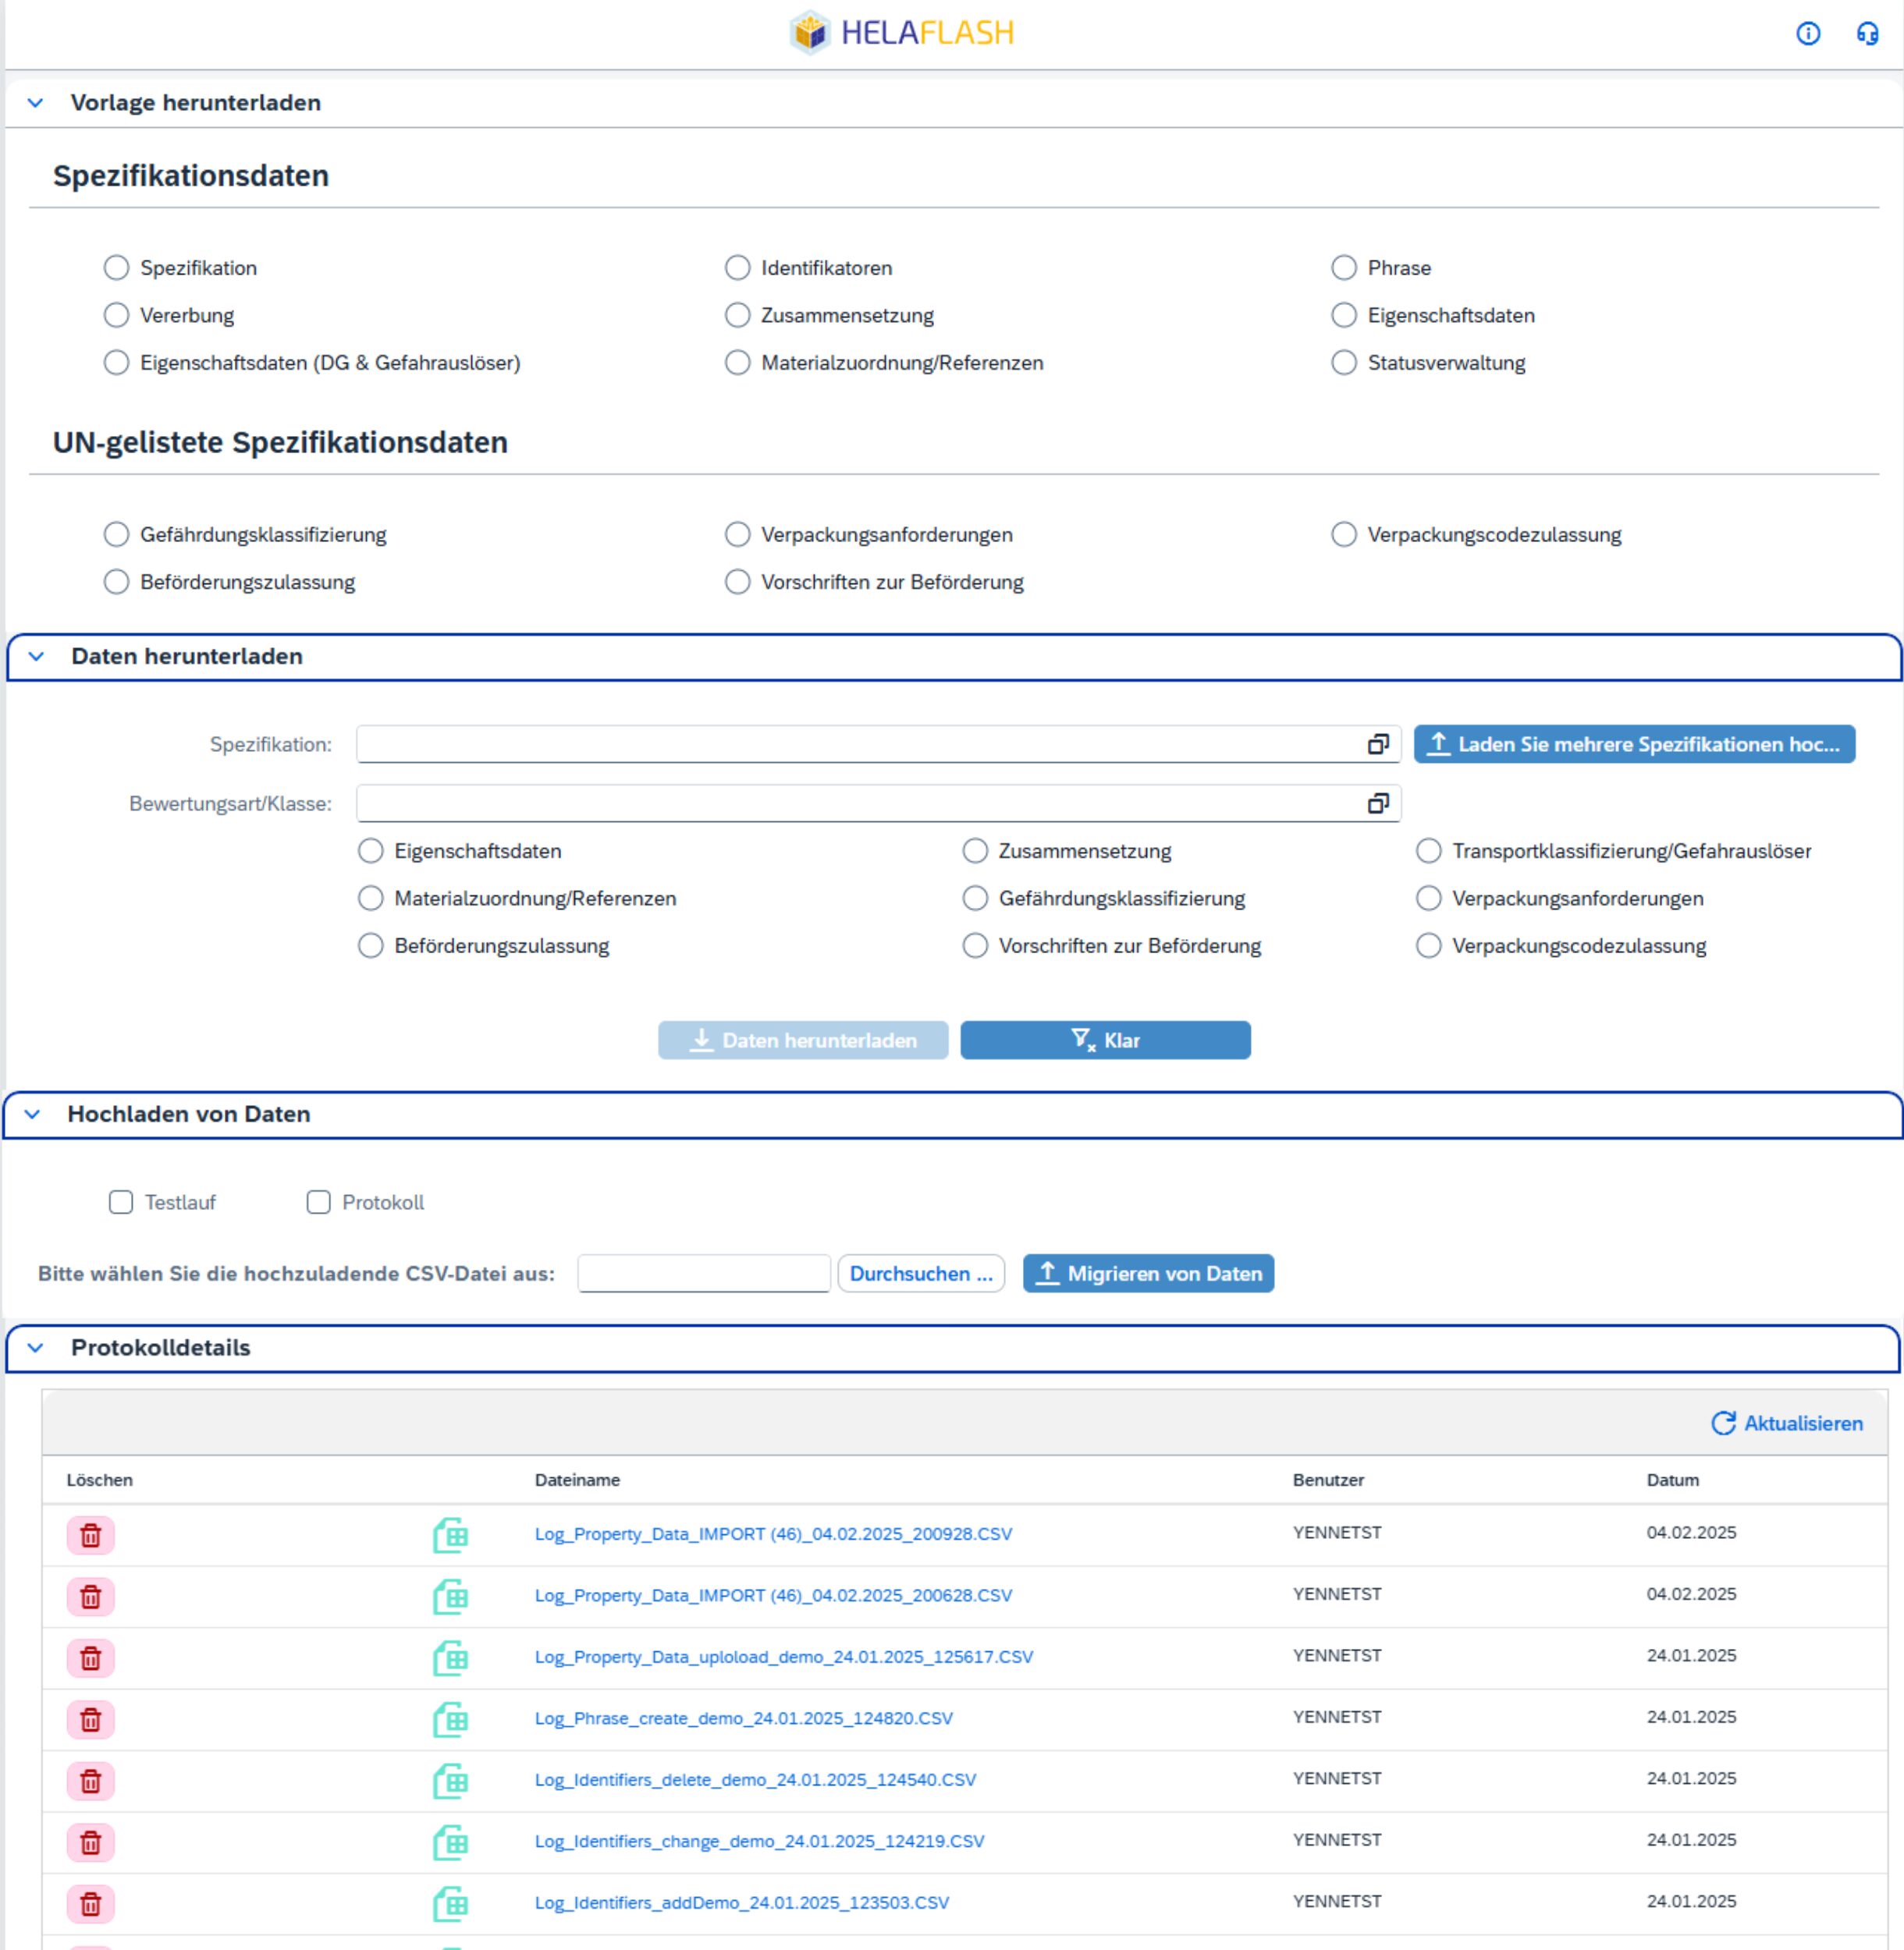
Task: Click the CSV file path input field
Action: point(704,1275)
